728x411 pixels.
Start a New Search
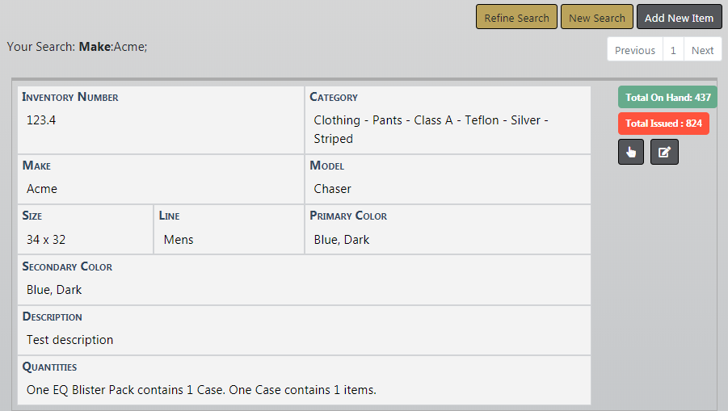pyautogui.click(x=597, y=18)
